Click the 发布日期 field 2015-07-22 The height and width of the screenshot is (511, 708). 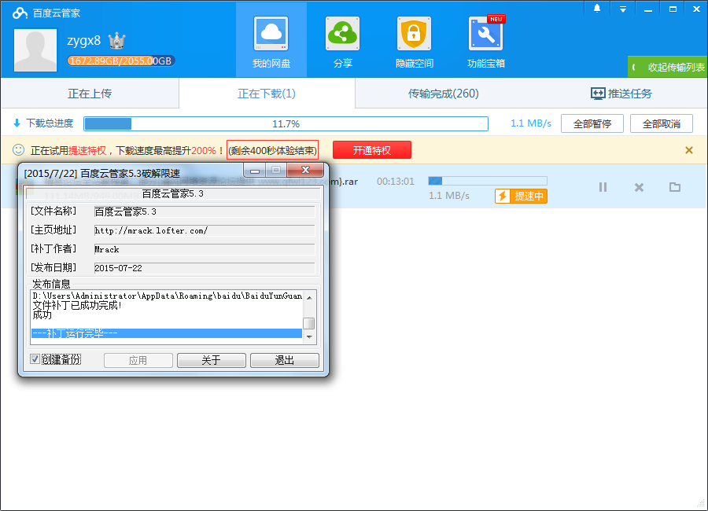click(x=204, y=268)
